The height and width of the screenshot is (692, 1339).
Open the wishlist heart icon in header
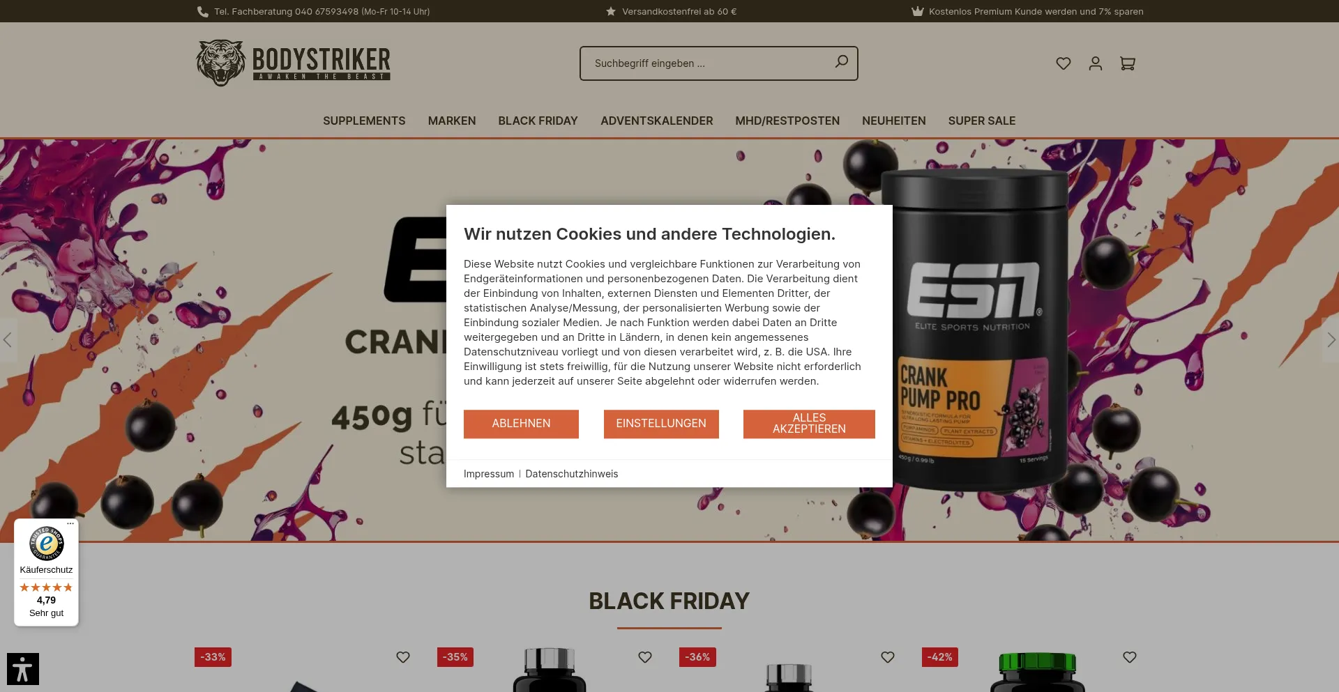point(1063,63)
